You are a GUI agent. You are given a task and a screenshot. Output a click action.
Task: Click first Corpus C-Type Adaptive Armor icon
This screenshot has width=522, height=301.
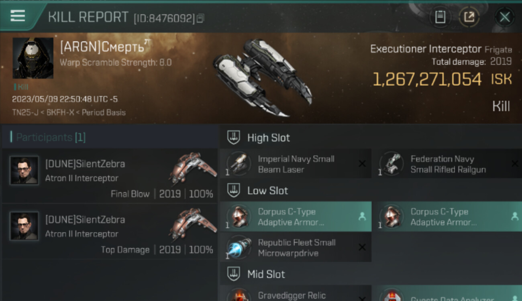pos(239,216)
